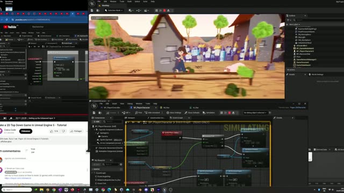The width and height of the screenshot is (344, 193).
Task: Click Find in blueprint toolbar
Action: 139,113
